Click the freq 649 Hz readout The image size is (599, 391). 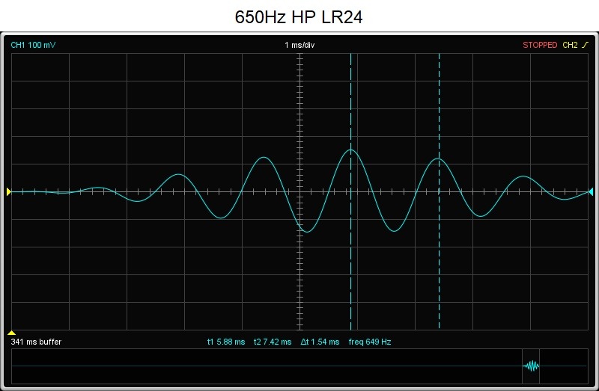click(370, 342)
